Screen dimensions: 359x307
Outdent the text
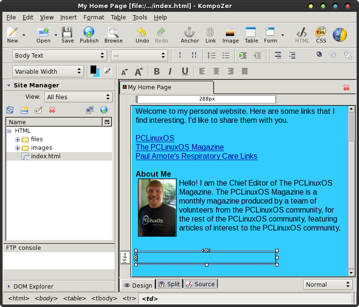pos(257,55)
